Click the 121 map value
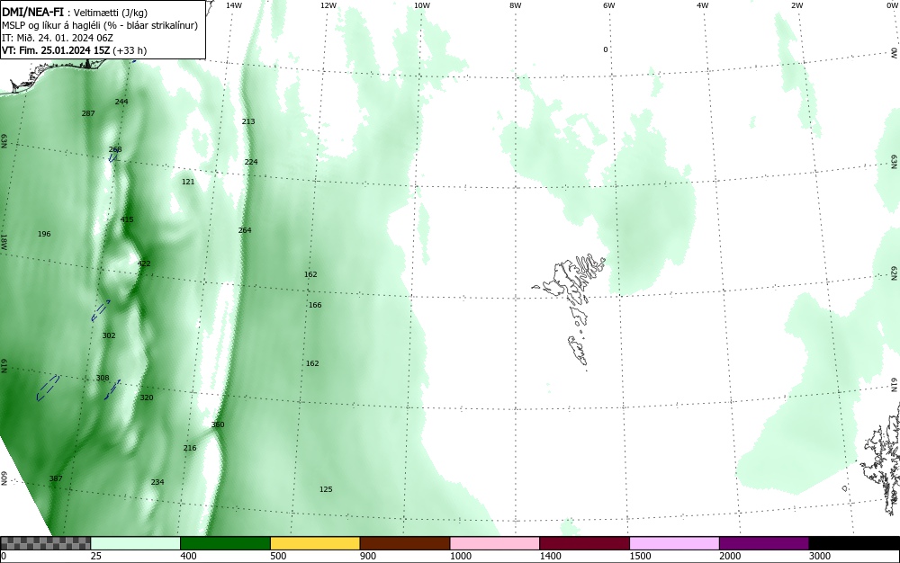 pyautogui.click(x=188, y=182)
